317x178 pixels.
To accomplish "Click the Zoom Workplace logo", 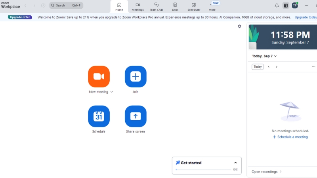I will [x=11, y=5].
